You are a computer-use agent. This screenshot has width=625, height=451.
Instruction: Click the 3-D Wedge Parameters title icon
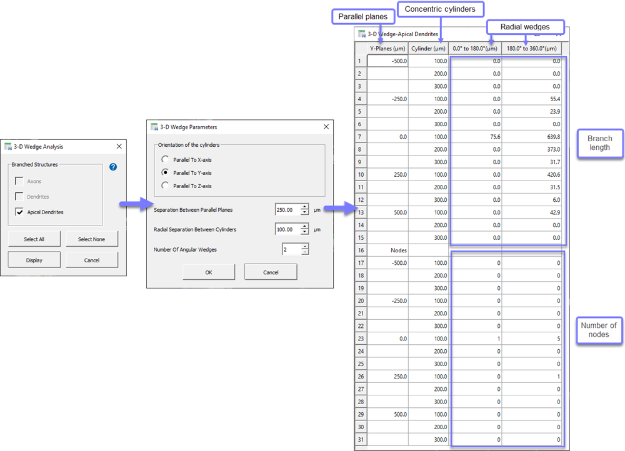(x=154, y=127)
